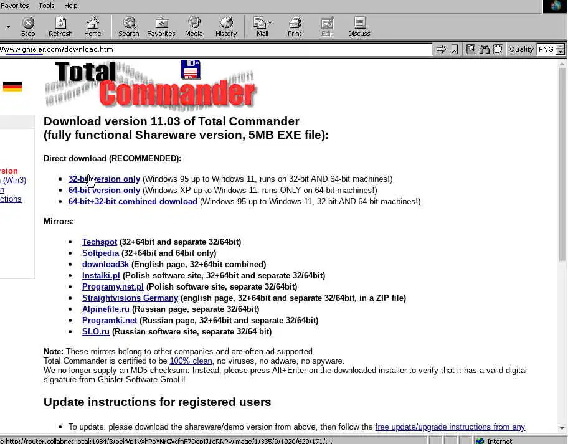Click the 'Internet' status bar zone text
The image size is (568, 444).
click(x=499, y=441)
